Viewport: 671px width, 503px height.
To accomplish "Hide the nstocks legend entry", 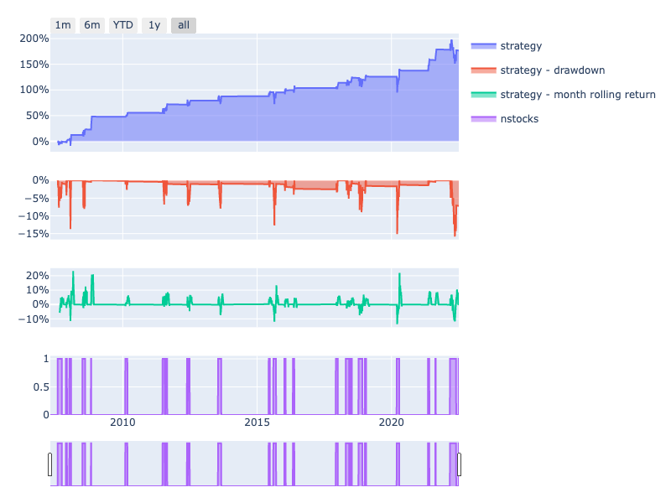I will tap(519, 118).
